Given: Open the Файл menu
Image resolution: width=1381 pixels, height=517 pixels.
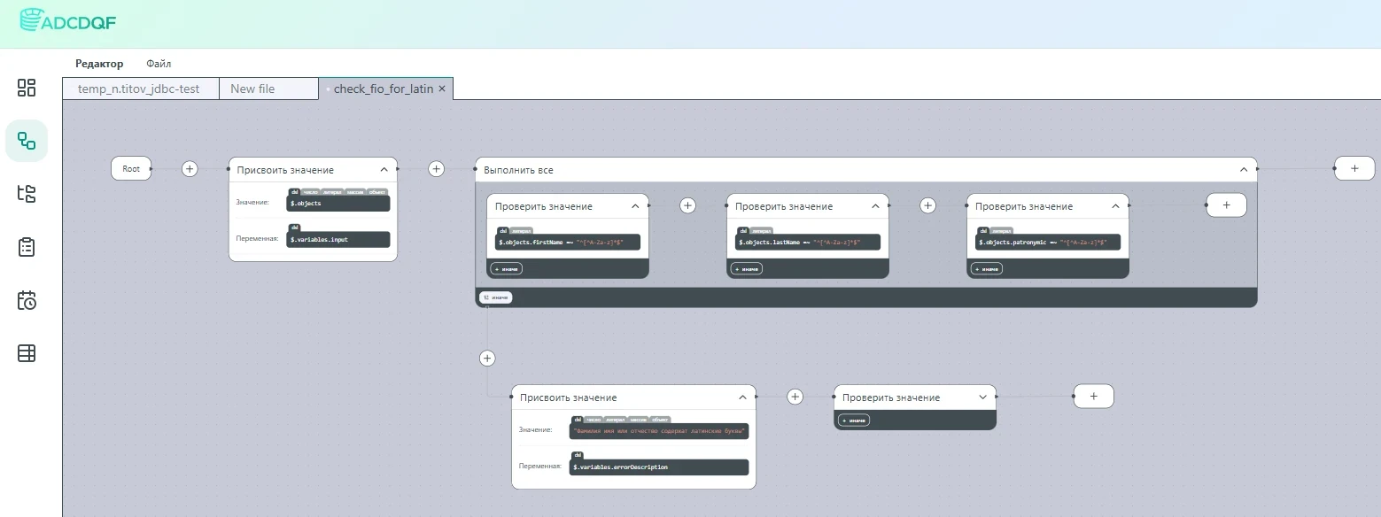Looking at the screenshot, I should [159, 64].
